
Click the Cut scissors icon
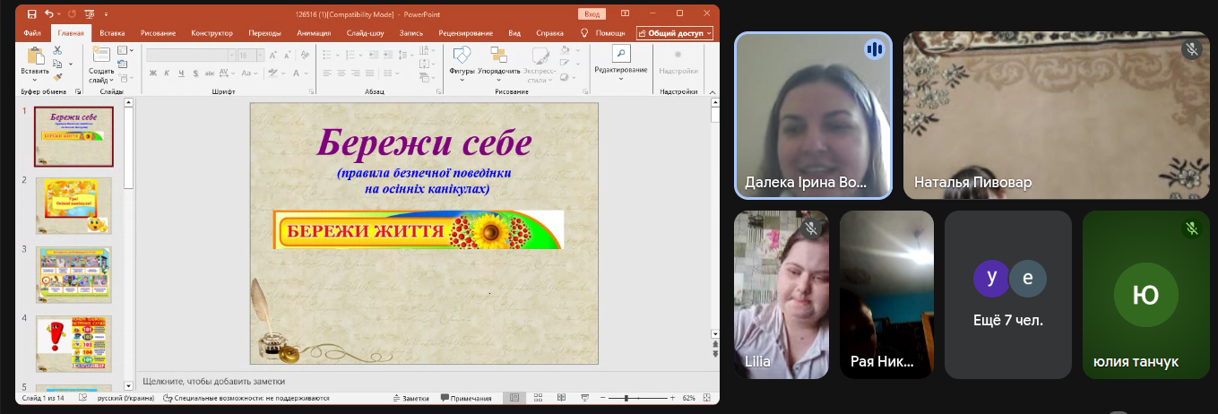tap(58, 51)
